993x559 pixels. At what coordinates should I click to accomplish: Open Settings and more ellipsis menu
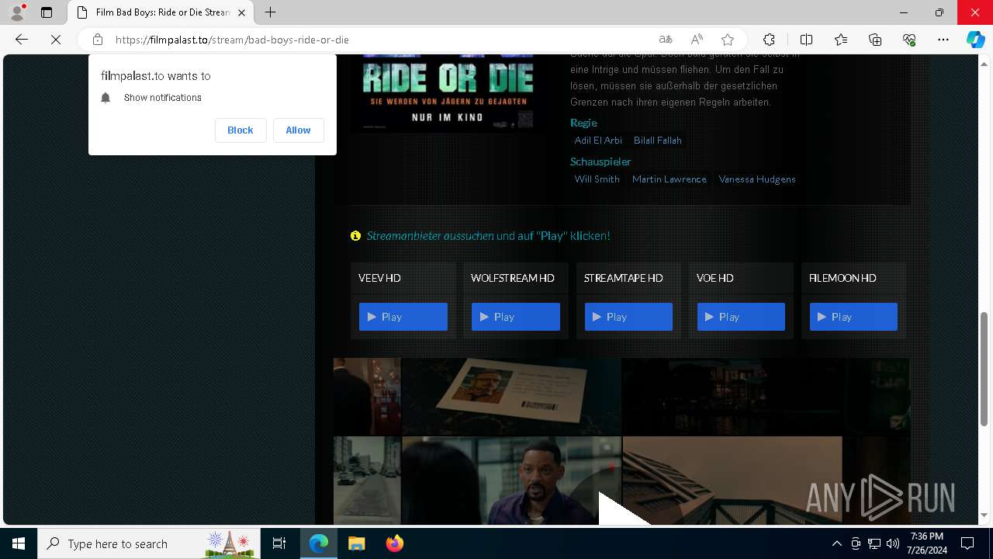click(x=943, y=40)
